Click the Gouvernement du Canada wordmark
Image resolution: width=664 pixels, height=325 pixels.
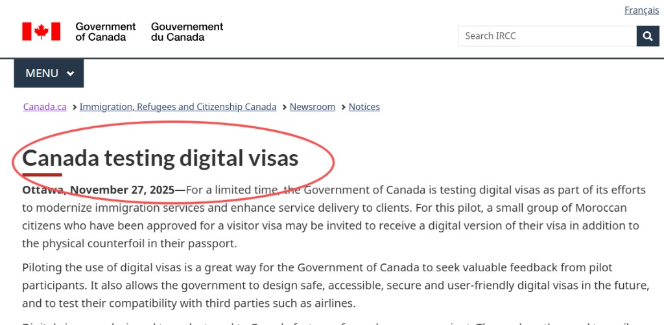pyautogui.click(x=187, y=32)
